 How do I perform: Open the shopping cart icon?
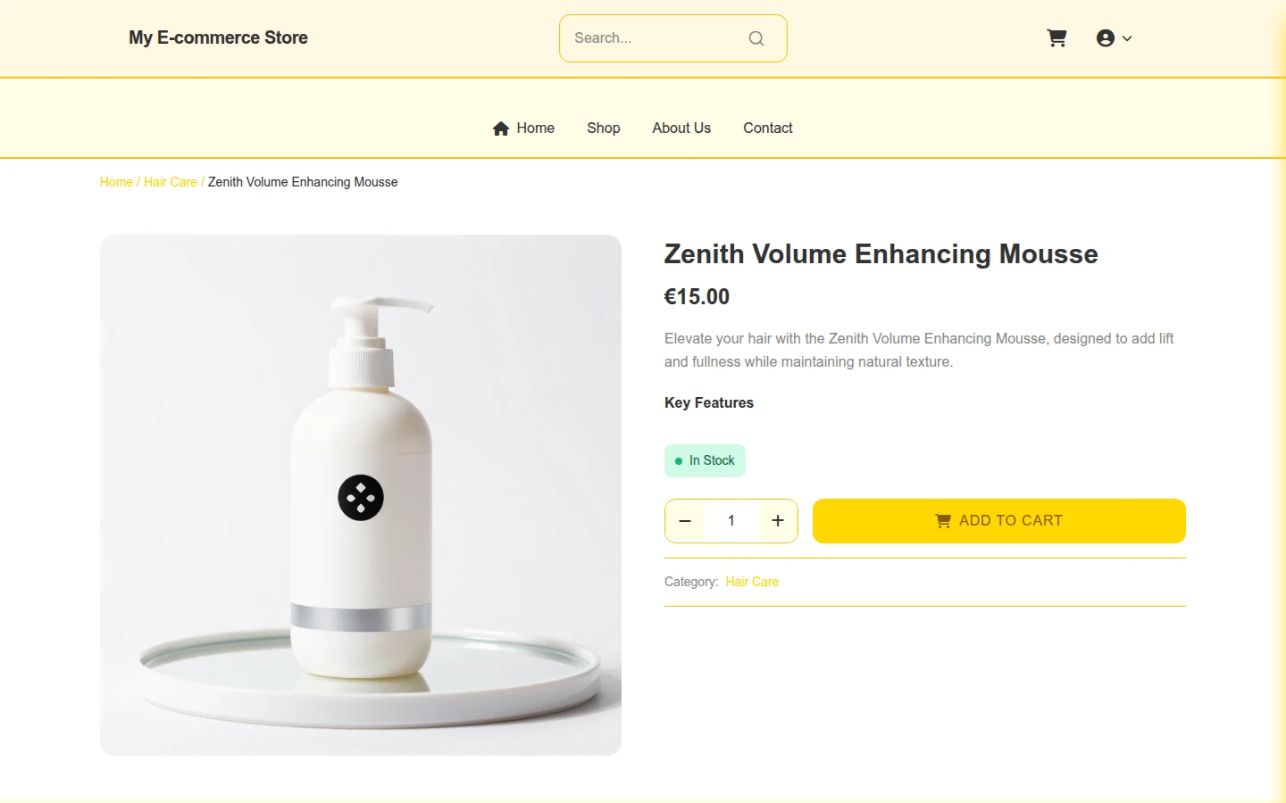[1056, 38]
